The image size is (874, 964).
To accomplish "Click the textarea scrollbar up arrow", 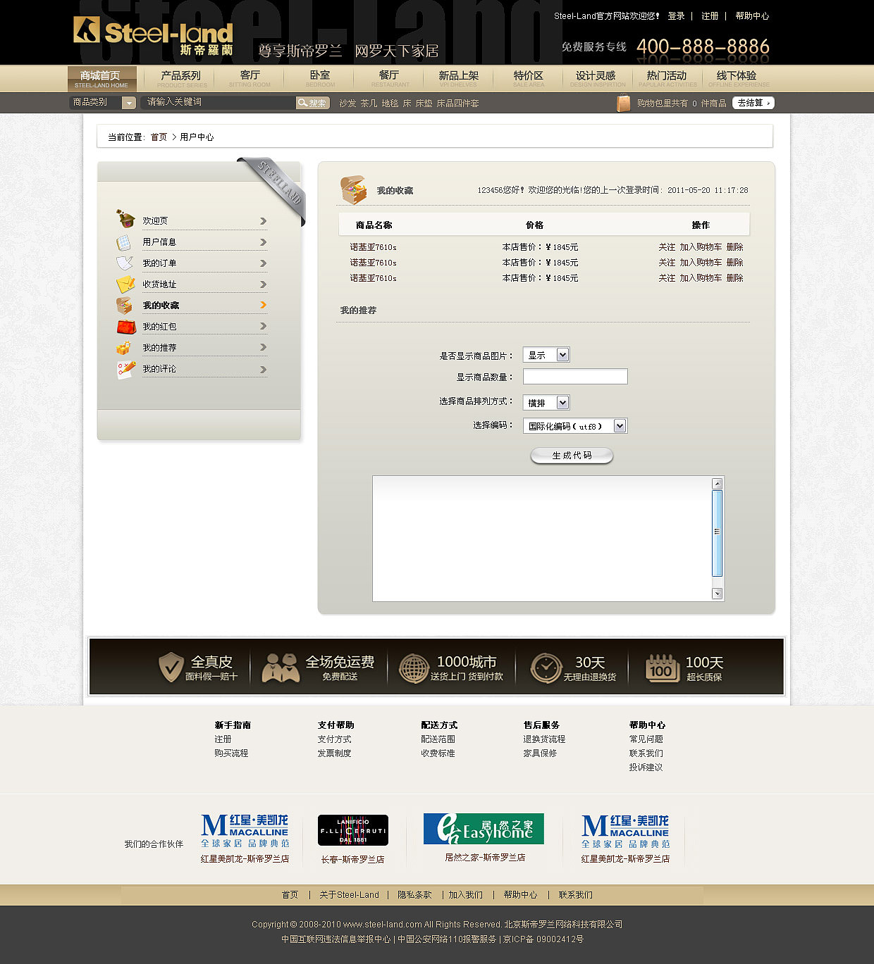I will pyautogui.click(x=718, y=484).
